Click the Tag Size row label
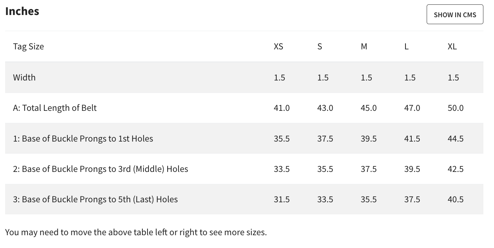The width and height of the screenshot is (494, 248). point(29,46)
